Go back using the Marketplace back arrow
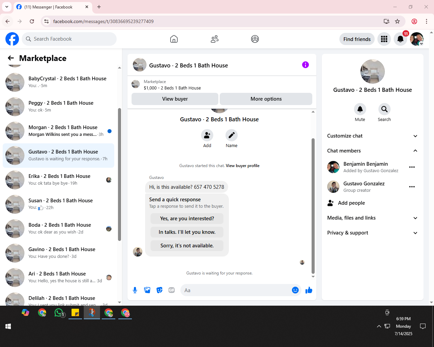This screenshot has height=347, width=434. [x=11, y=58]
